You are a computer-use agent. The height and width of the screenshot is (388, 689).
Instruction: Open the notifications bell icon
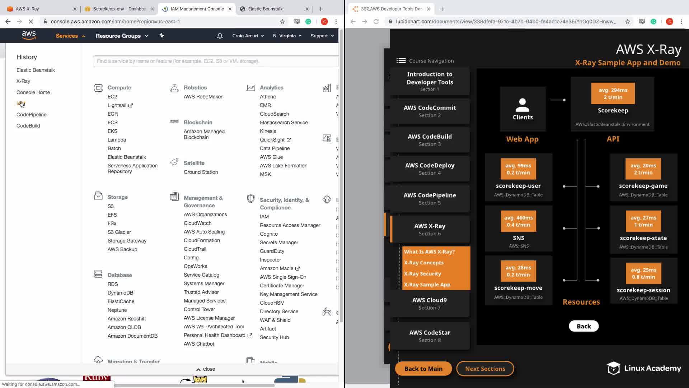coord(220,36)
